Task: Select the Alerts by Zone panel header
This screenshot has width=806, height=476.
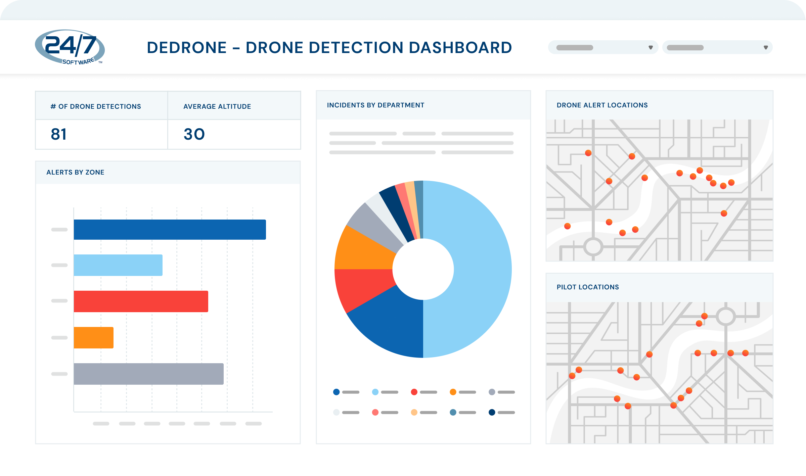Action: [x=76, y=172]
